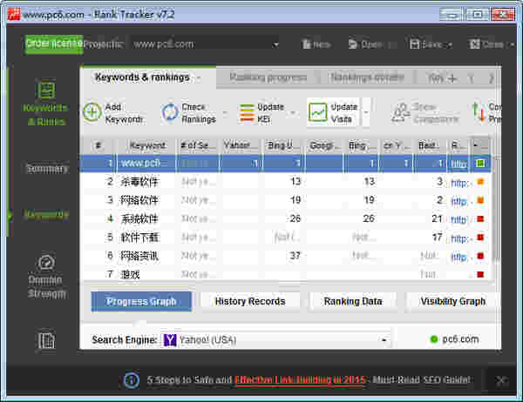Click the red-green arrows copy icon
Viewport: 523px width, 402px height.
479,112
